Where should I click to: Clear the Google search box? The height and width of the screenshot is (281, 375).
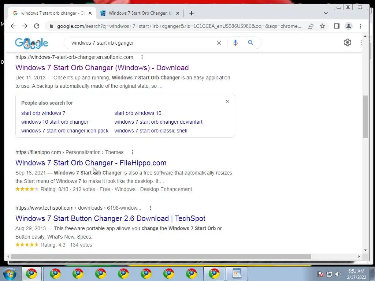[219, 43]
